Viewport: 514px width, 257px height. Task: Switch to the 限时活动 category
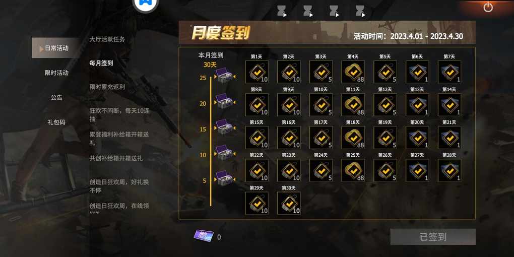[x=56, y=73]
